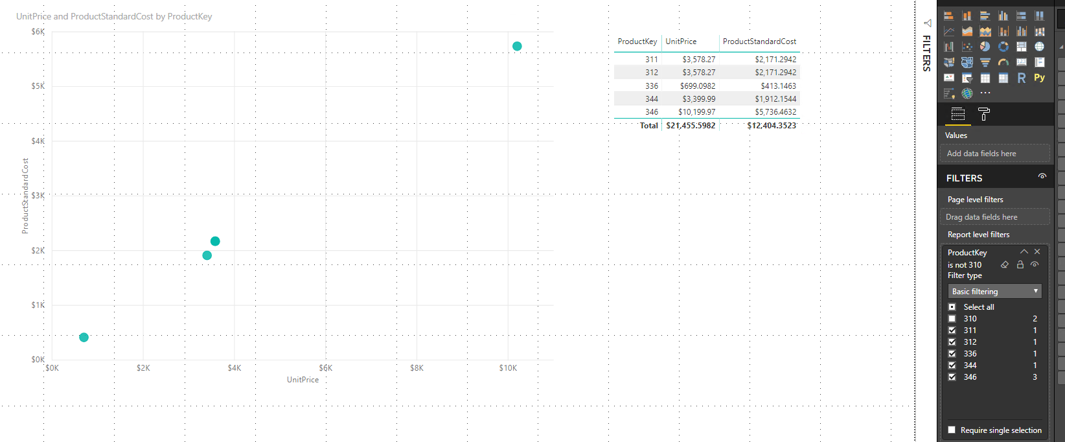Select the scatter chart visual icon
The image size is (1065, 442).
point(967,47)
